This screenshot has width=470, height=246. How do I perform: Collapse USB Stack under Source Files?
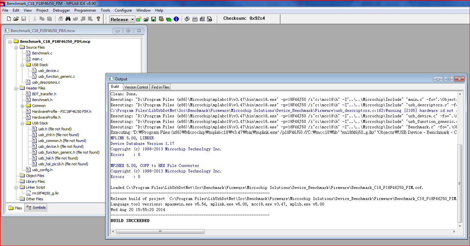[x=22, y=65]
